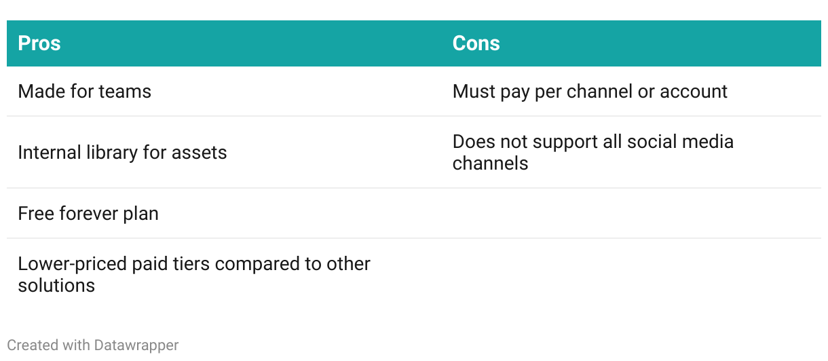
Task: Click the Cons column header
Action: pos(476,43)
